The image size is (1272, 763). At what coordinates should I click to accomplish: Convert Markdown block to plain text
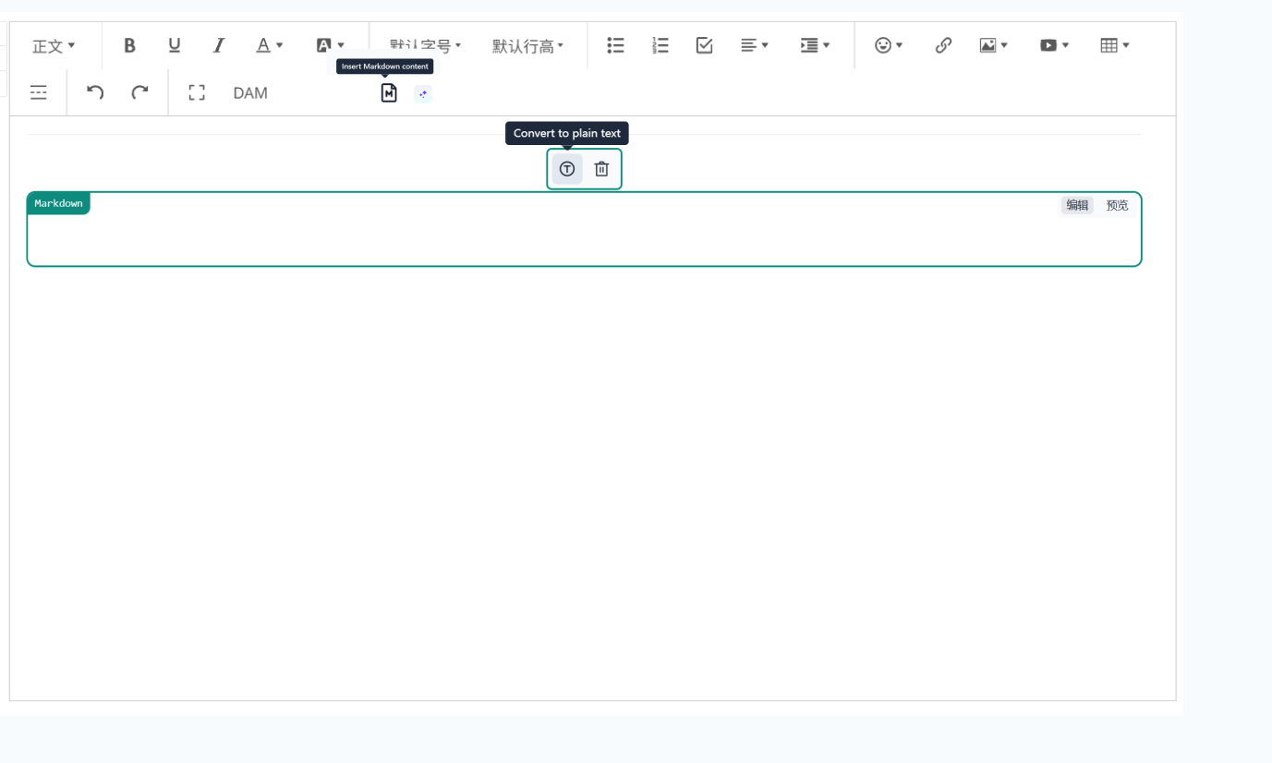point(567,169)
